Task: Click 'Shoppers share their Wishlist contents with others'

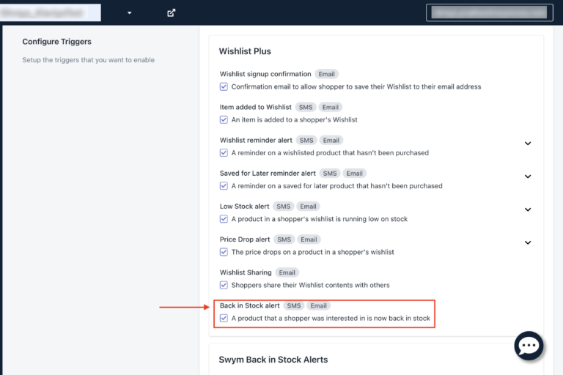Action: pyautogui.click(x=311, y=286)
